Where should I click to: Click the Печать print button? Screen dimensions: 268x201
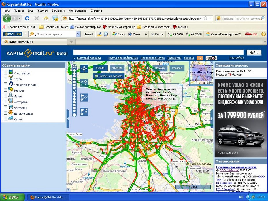click(160, 68)
